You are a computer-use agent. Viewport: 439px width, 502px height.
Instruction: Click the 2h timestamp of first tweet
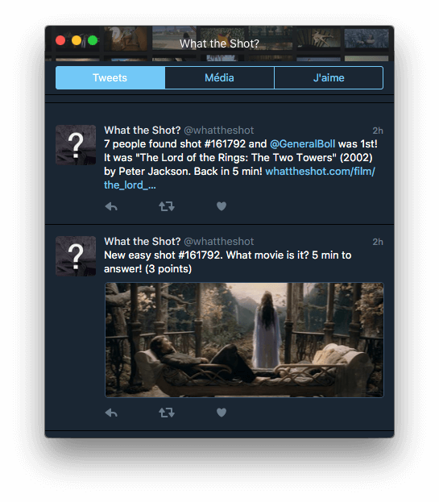378,131
